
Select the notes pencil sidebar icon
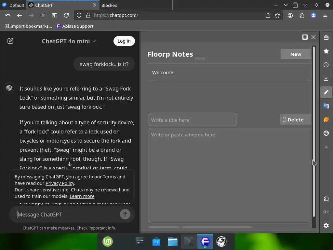coord(326,92)
